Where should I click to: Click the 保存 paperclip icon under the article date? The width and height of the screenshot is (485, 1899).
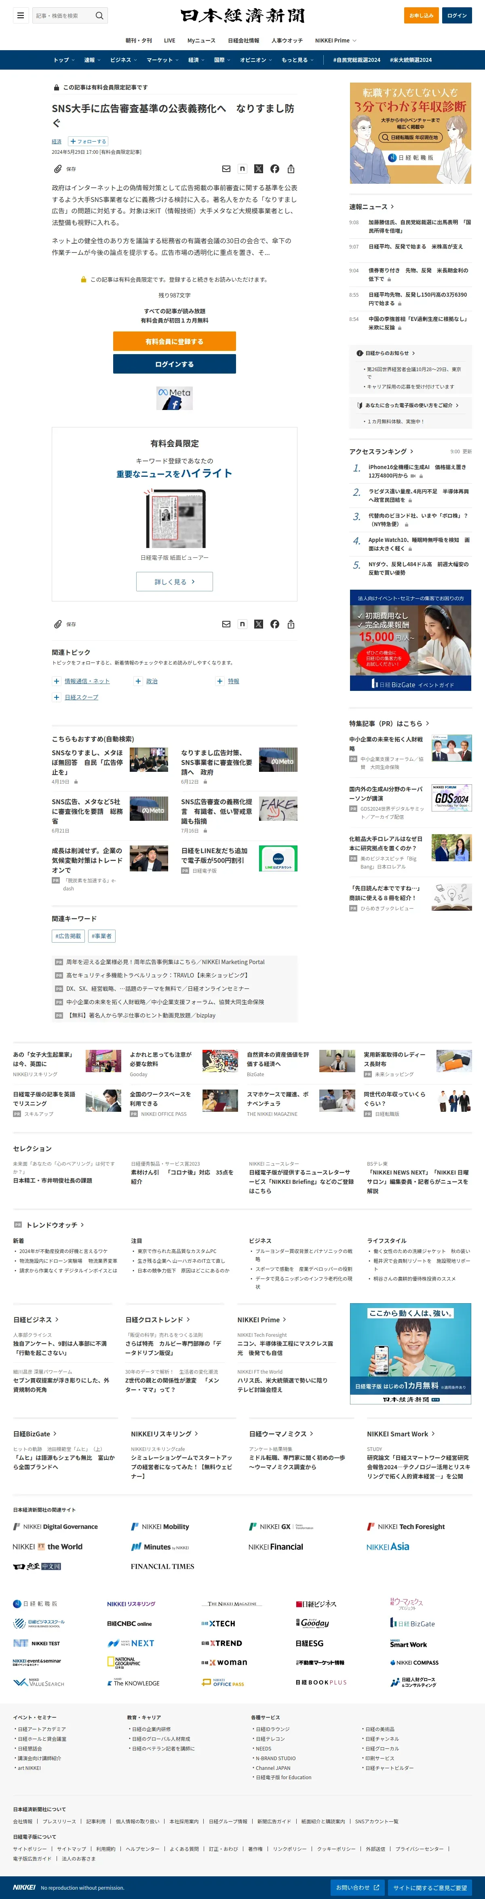pyautogui.click(x=57, y=169)
